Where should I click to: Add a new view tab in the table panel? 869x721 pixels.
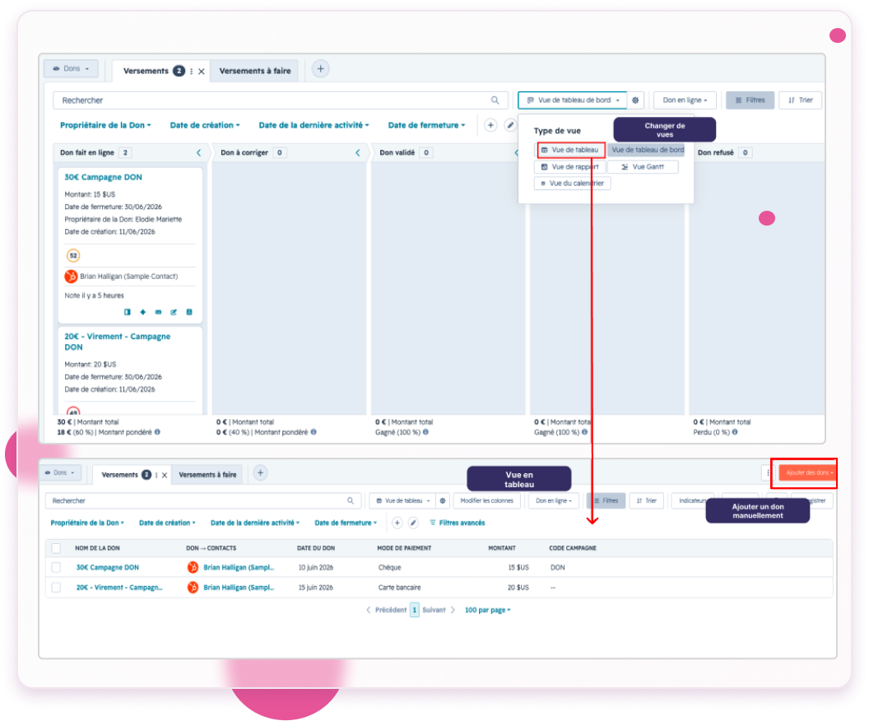pyautogui.click(x=260, y=473)
